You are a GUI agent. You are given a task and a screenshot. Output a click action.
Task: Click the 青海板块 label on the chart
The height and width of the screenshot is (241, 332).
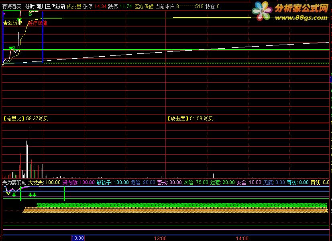click(x=12, y=23)
